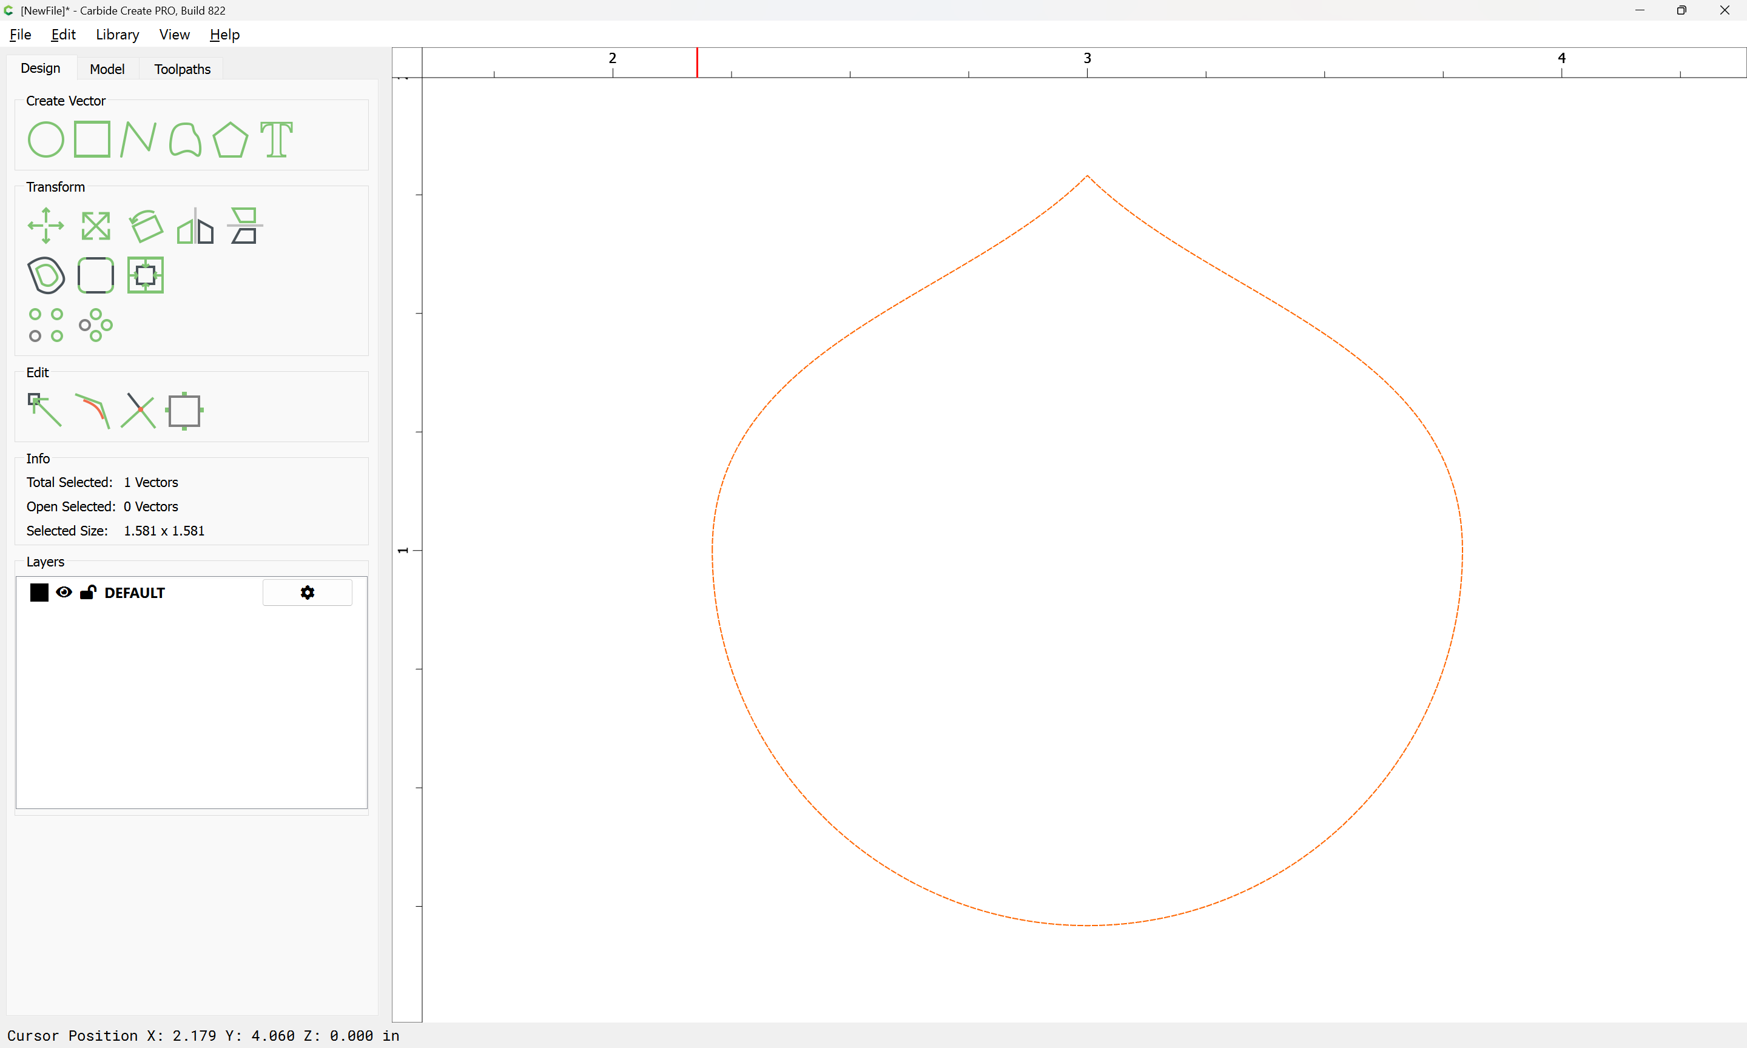Viewport: 1747px width, 1048px height.
Task: Toggle visibility of DEFAULT layer
Action: (64, 593)
